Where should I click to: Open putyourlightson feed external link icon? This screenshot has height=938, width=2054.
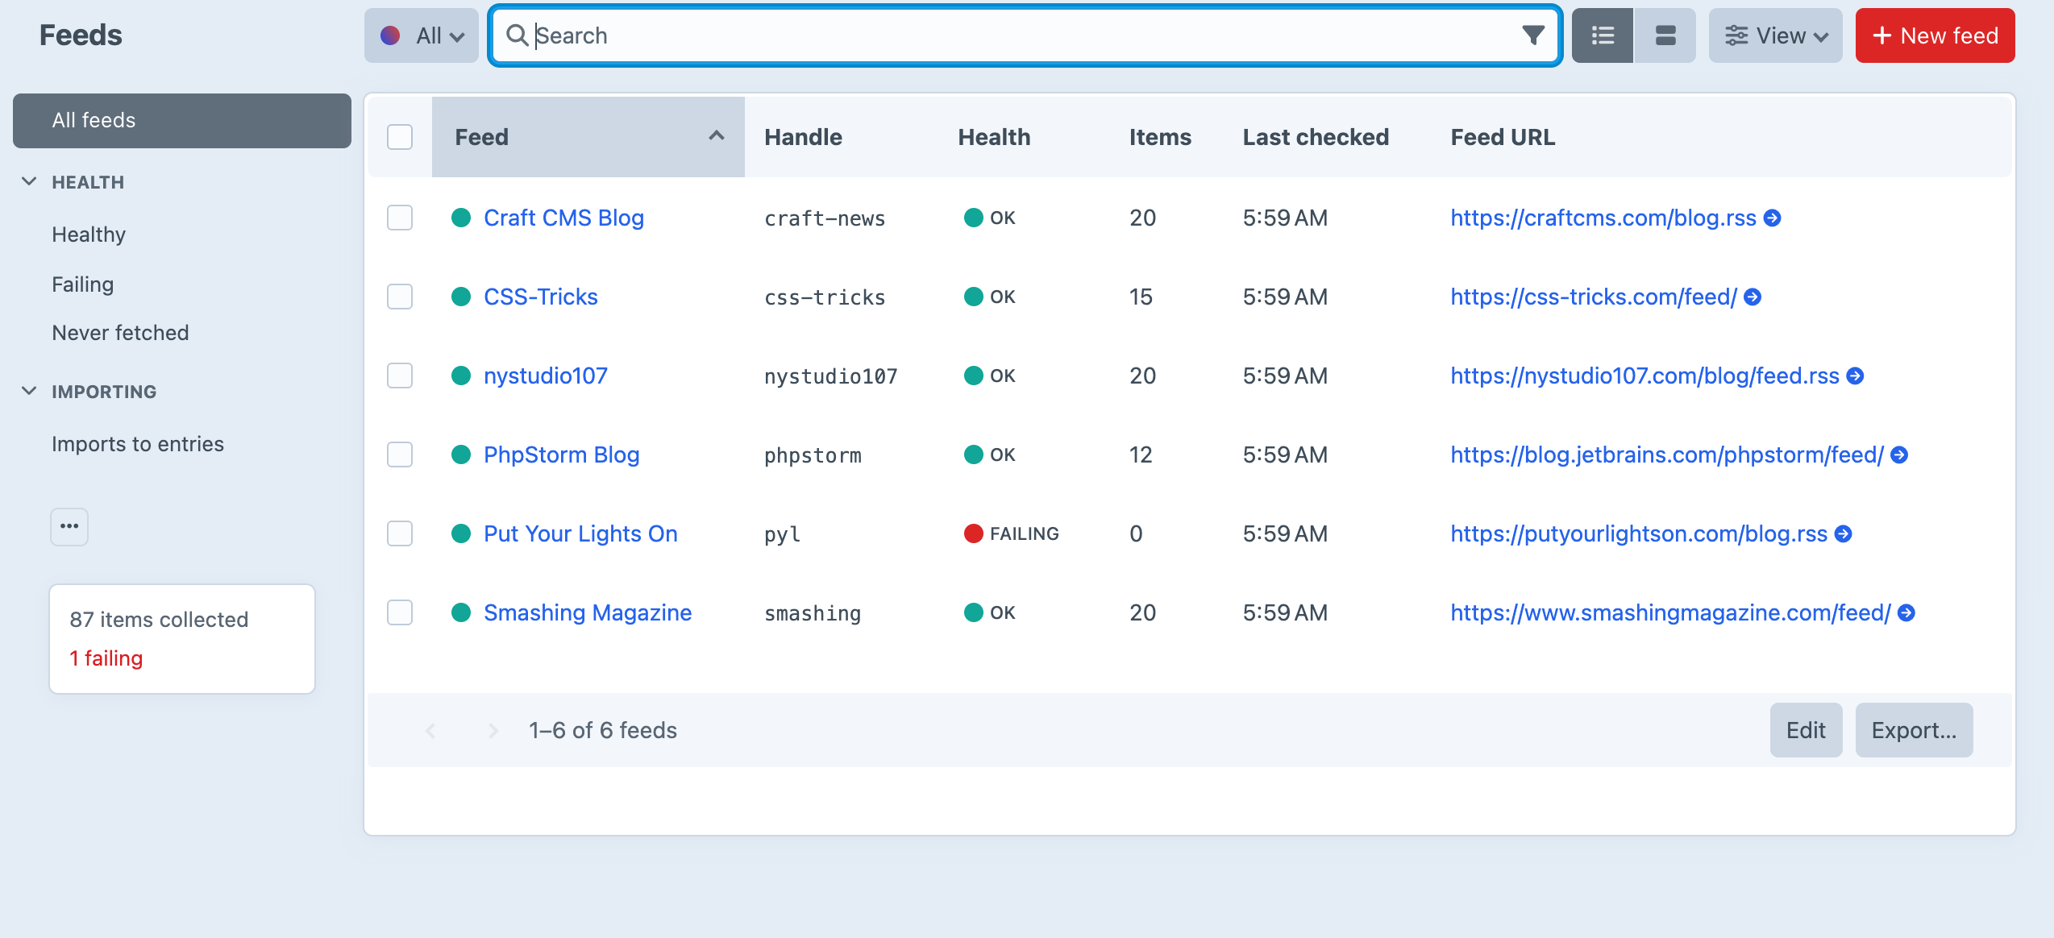tap(1843, 534)
